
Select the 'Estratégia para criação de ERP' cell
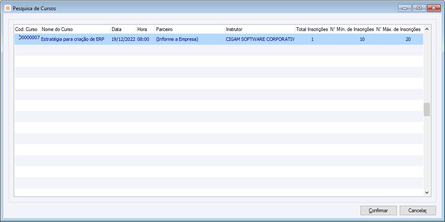click(76, 39)
